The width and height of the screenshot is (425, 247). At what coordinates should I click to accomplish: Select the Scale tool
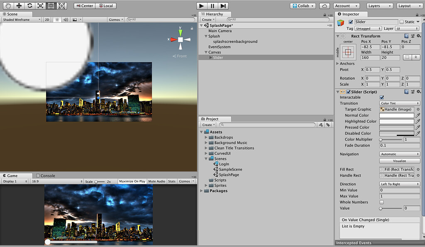(x=39, y=5)
